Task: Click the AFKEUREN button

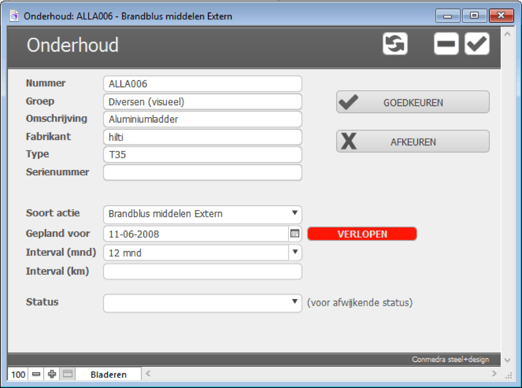Action: pos(412,141)
